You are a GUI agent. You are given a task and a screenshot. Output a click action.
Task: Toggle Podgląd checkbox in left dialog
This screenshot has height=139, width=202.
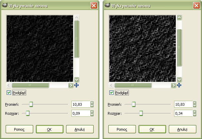9,93
